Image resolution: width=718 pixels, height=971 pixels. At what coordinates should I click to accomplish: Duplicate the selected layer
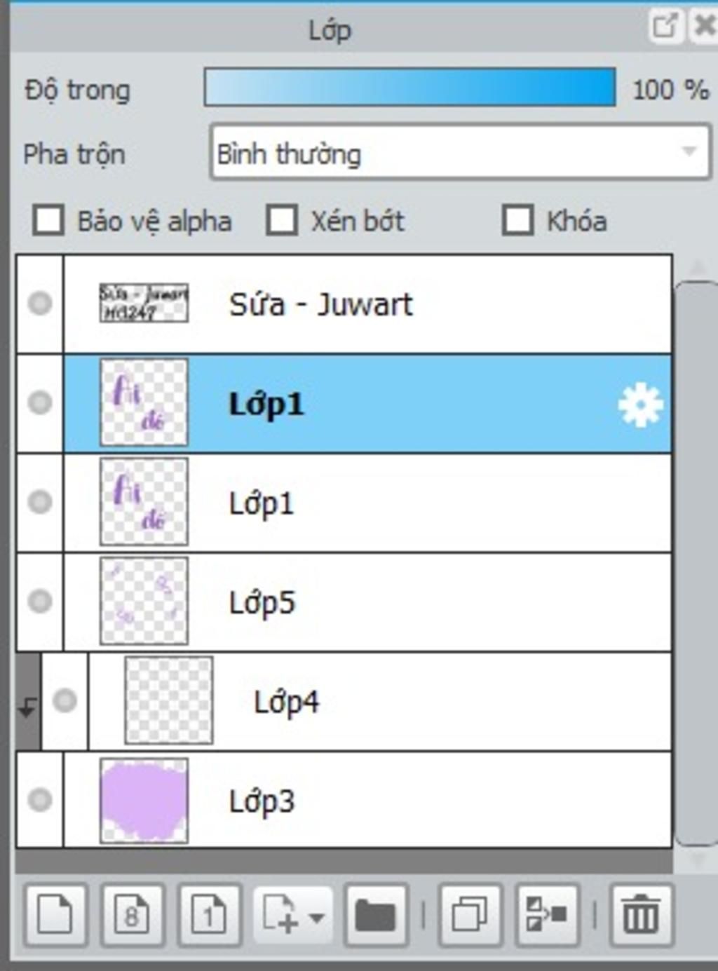coord(470,915)
